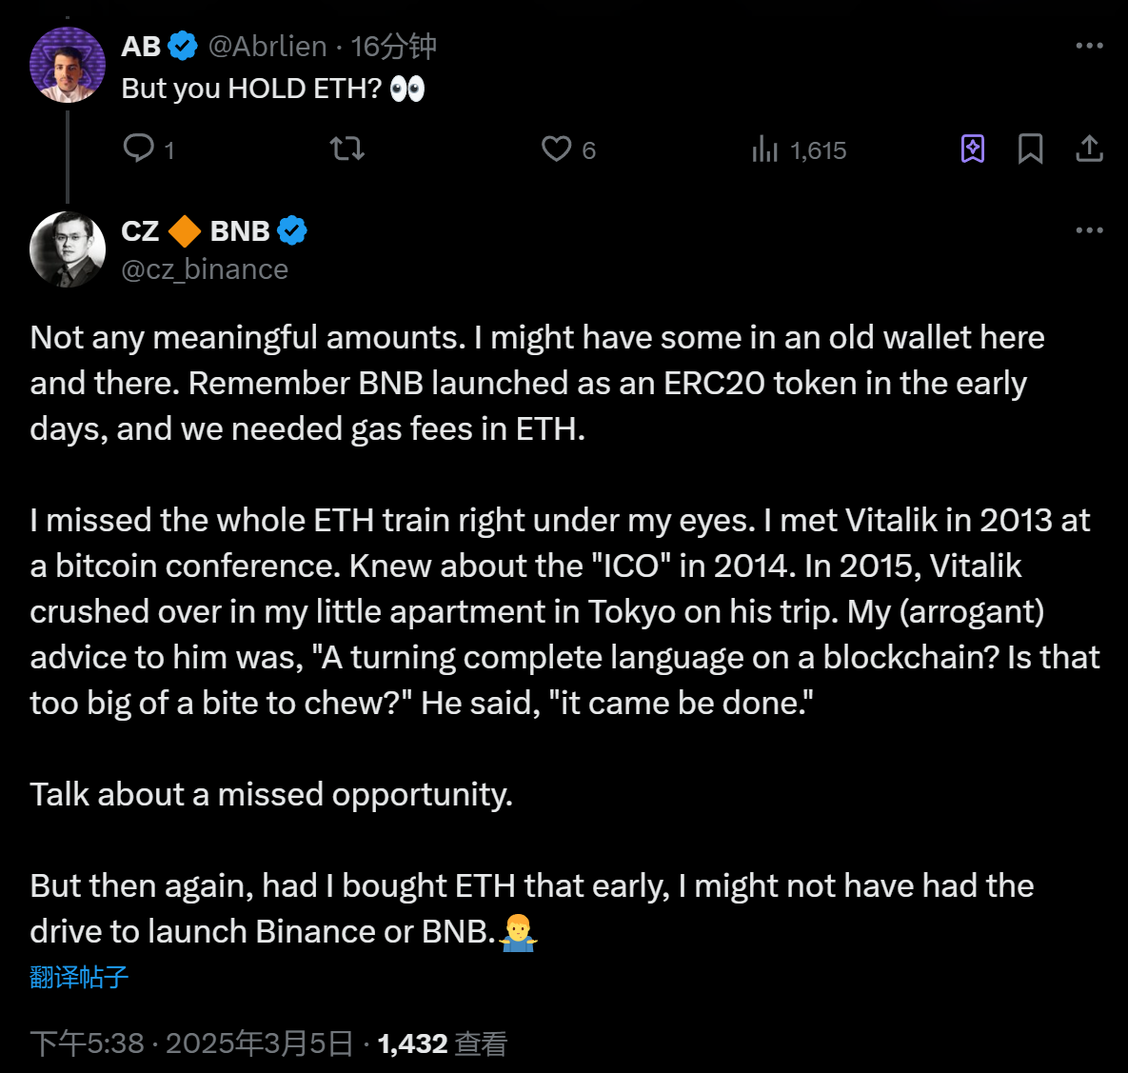Viewport: 1128px width, 1073px height.
Task: Click AB's profile avatar
Action: (x=67, y=65)
